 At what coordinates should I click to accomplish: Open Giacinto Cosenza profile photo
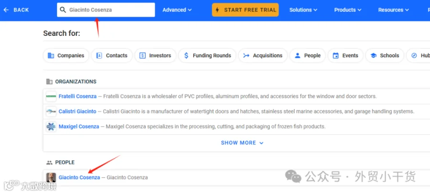[x=51, y=177]
